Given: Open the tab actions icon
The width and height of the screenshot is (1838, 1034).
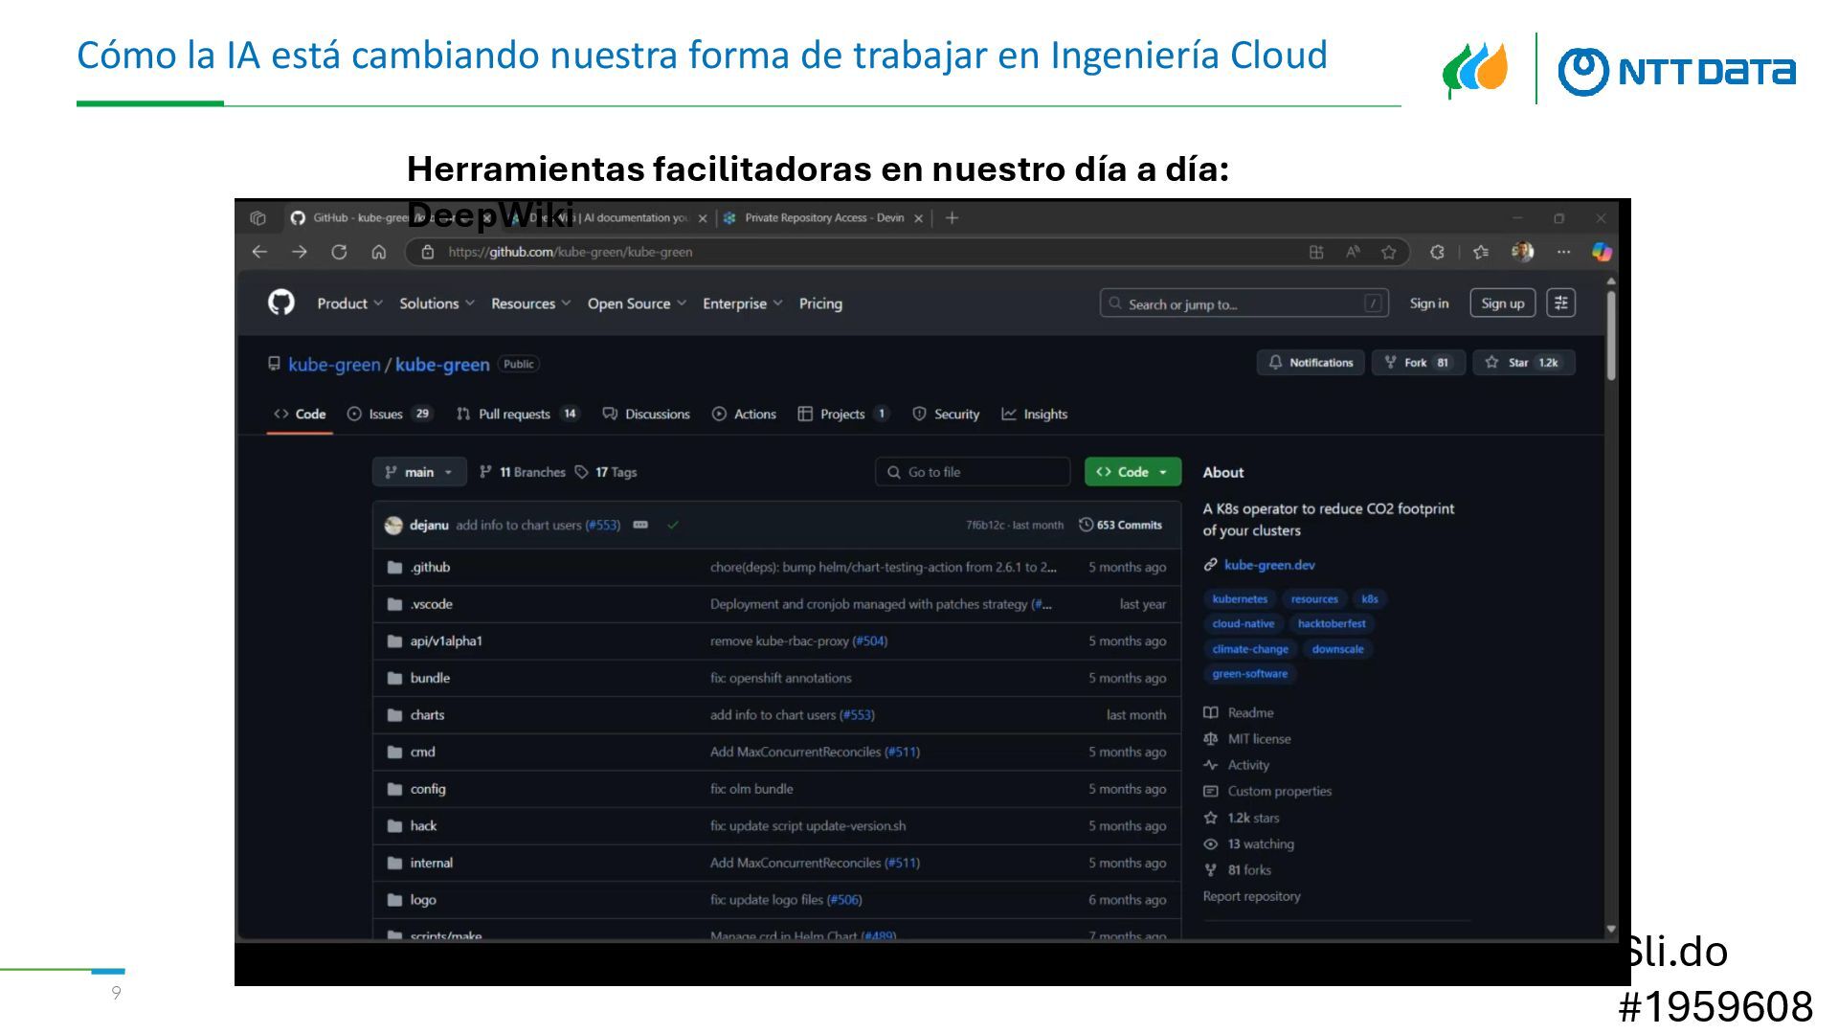Looking at the screenshot, I should (258, 218).
